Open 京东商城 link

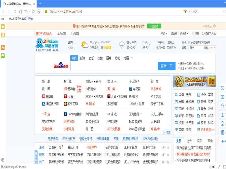[x=156, y=89]
